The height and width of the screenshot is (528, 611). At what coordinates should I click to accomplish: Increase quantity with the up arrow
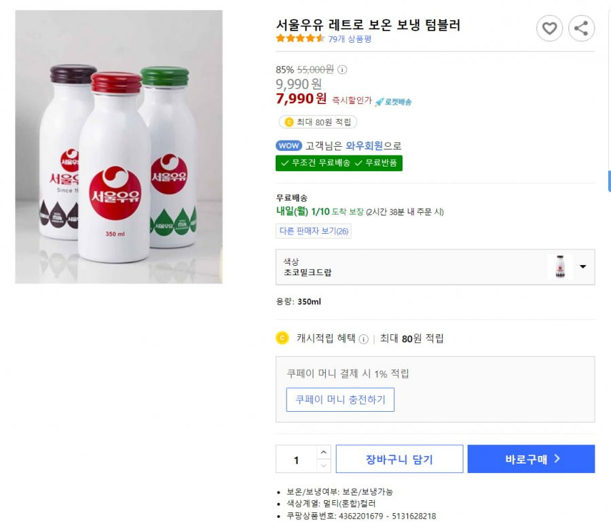[323, 452]
